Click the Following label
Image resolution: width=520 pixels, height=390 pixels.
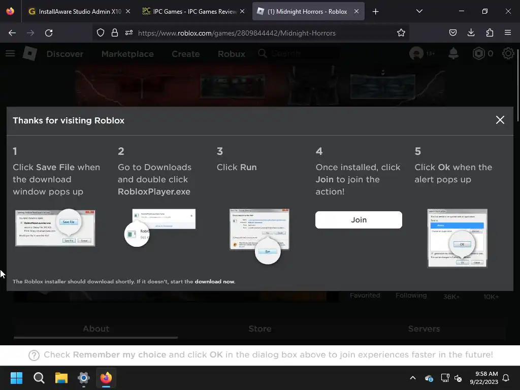(x=411, y=295)
